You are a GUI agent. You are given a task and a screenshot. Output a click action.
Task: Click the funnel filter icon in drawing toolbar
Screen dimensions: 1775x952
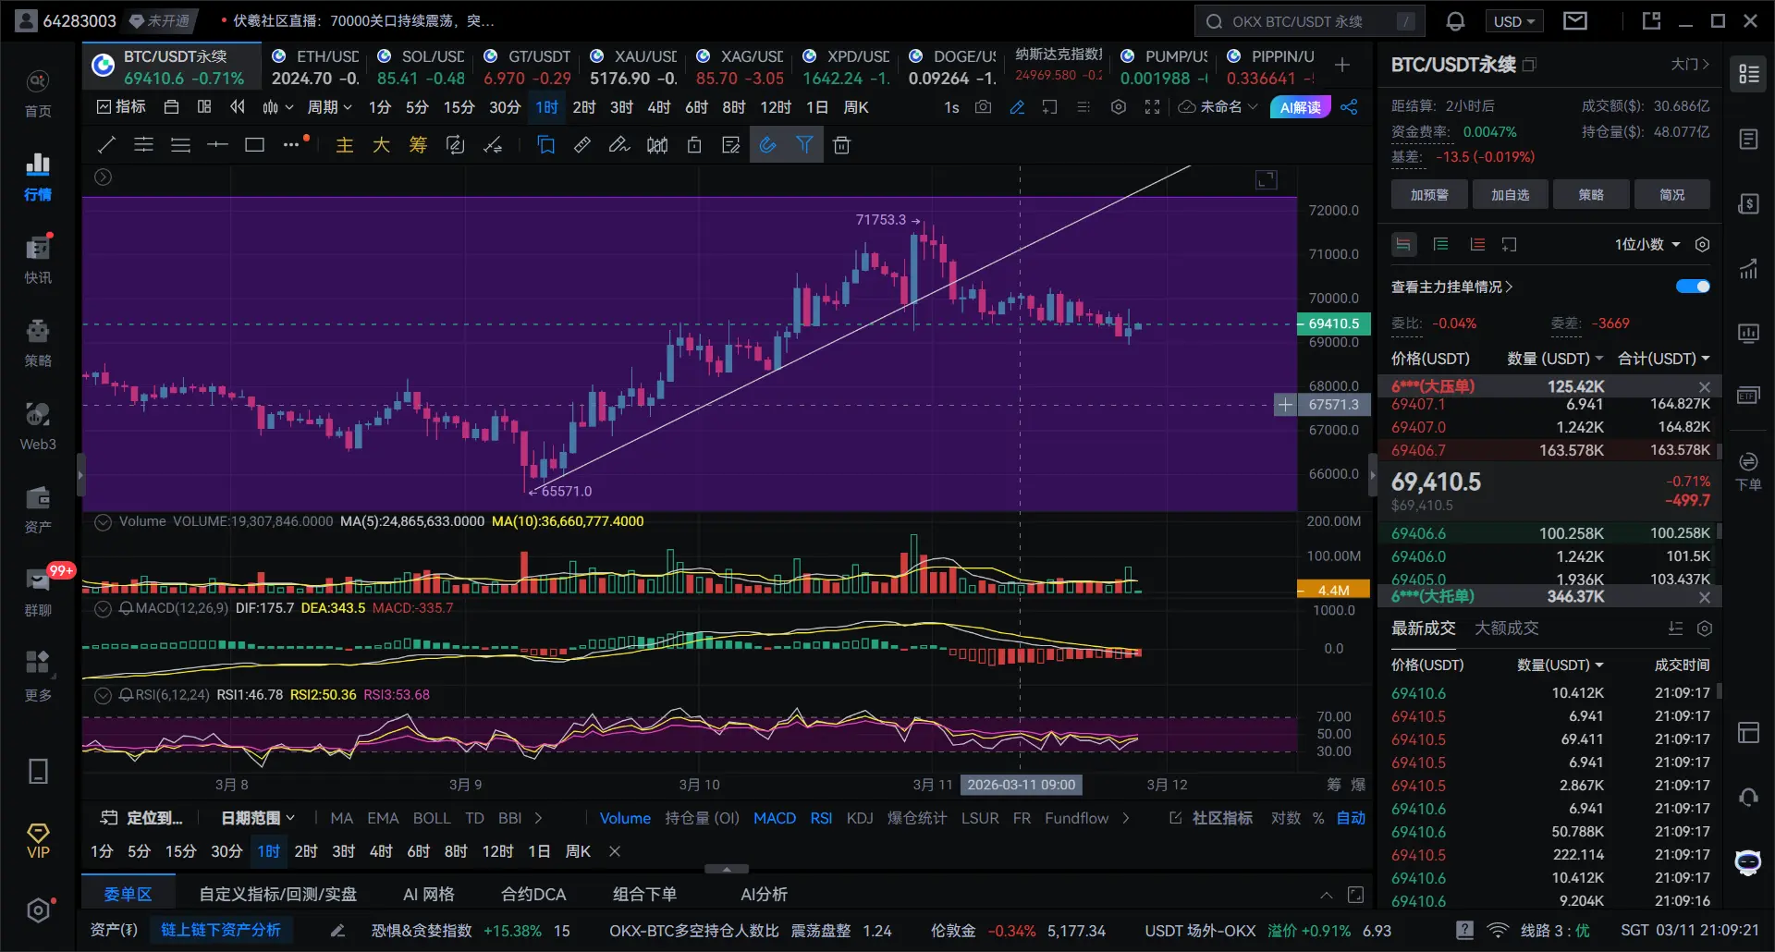click(804, 145)
